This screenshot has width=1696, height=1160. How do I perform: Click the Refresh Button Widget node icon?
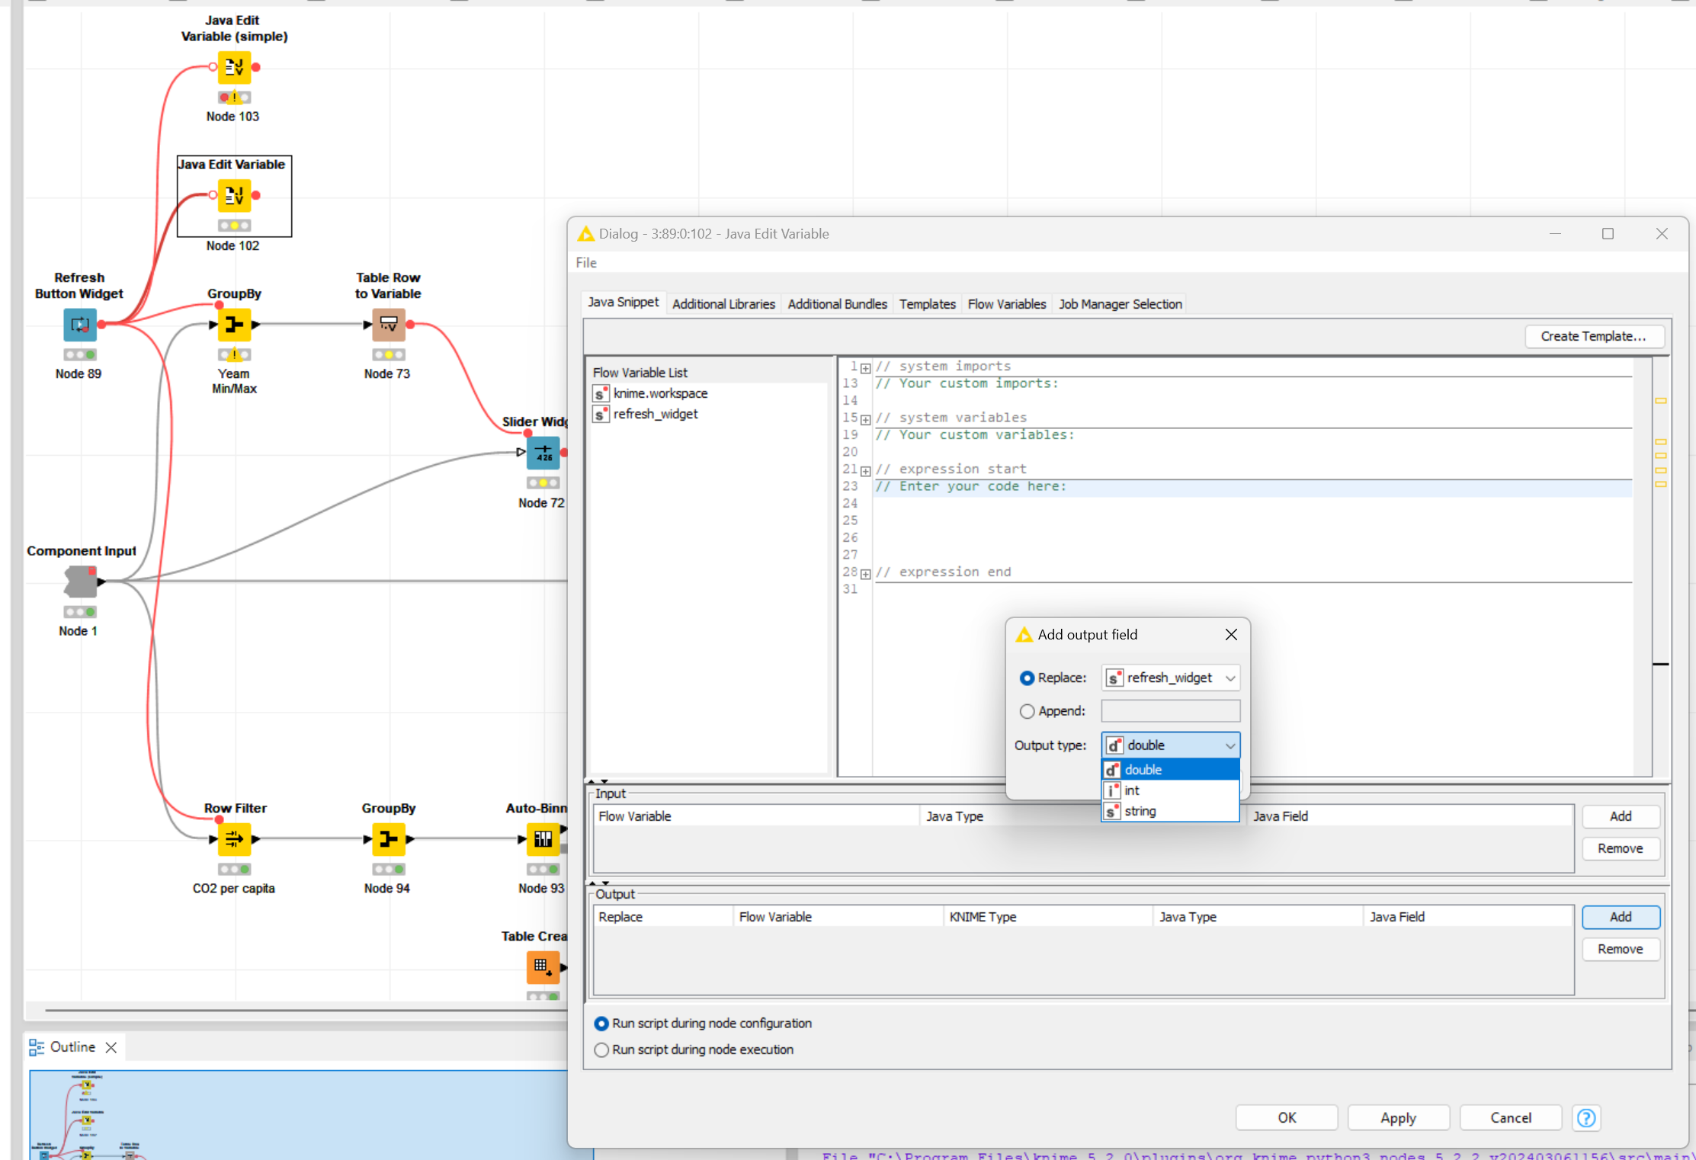[x=80, y=325]
